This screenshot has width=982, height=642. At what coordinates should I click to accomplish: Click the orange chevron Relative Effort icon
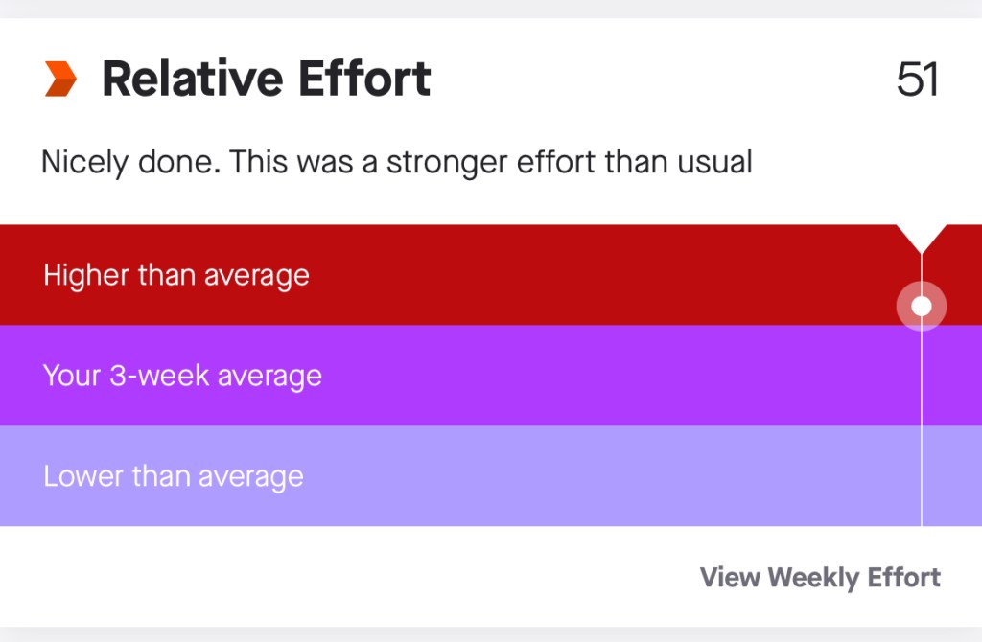60,79
